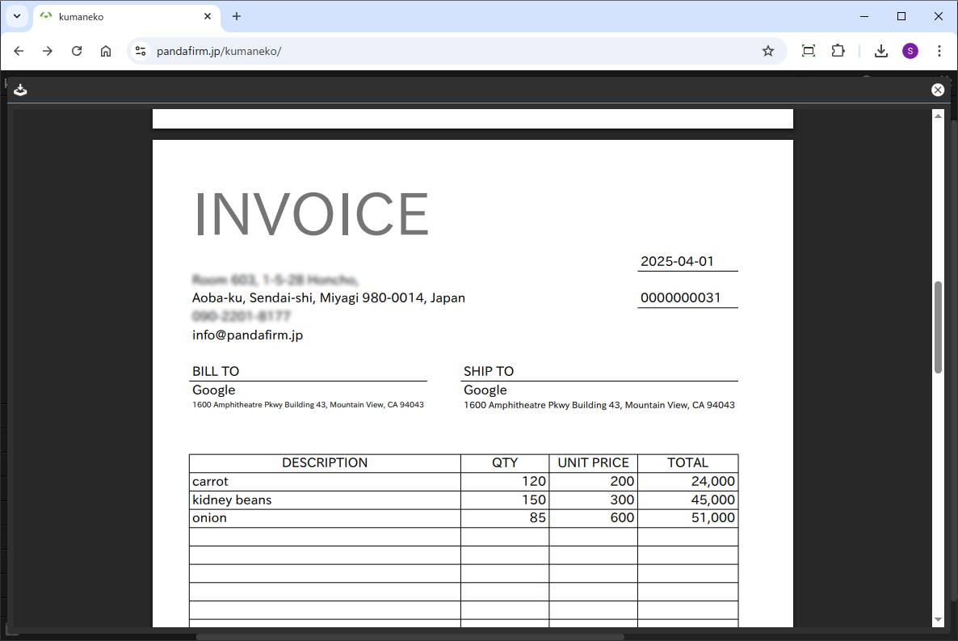Screen dimensions: 958x641
Task: Open the browser home page
Action: pos(106,51)
